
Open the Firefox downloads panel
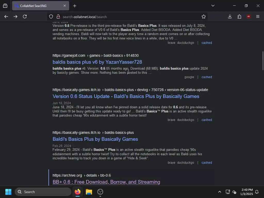tap(230, 16)
